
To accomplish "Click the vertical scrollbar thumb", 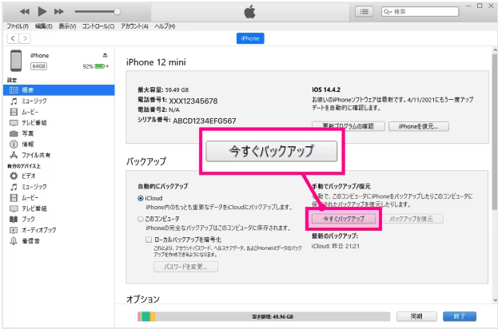I will 494,132.
